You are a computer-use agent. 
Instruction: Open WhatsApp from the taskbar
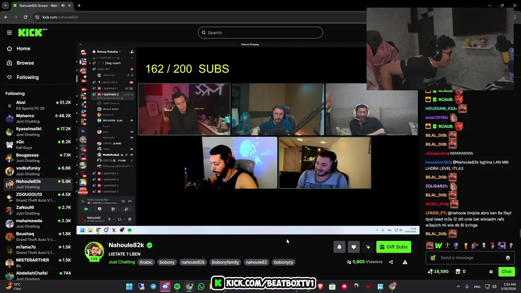point(201,286)
